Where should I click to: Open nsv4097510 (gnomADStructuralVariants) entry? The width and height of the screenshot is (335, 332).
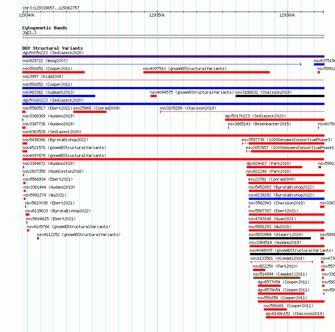tap(185, 69)
